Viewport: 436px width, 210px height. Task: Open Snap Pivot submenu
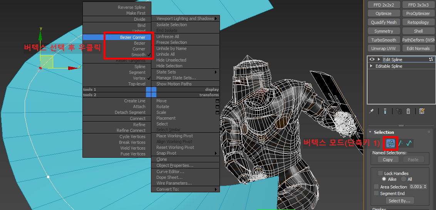186,153
